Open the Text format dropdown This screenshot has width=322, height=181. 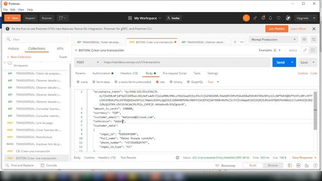click(x=213, y=82)
